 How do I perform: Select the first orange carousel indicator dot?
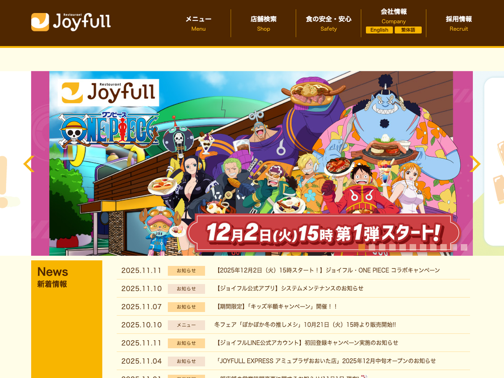(362, 247)
